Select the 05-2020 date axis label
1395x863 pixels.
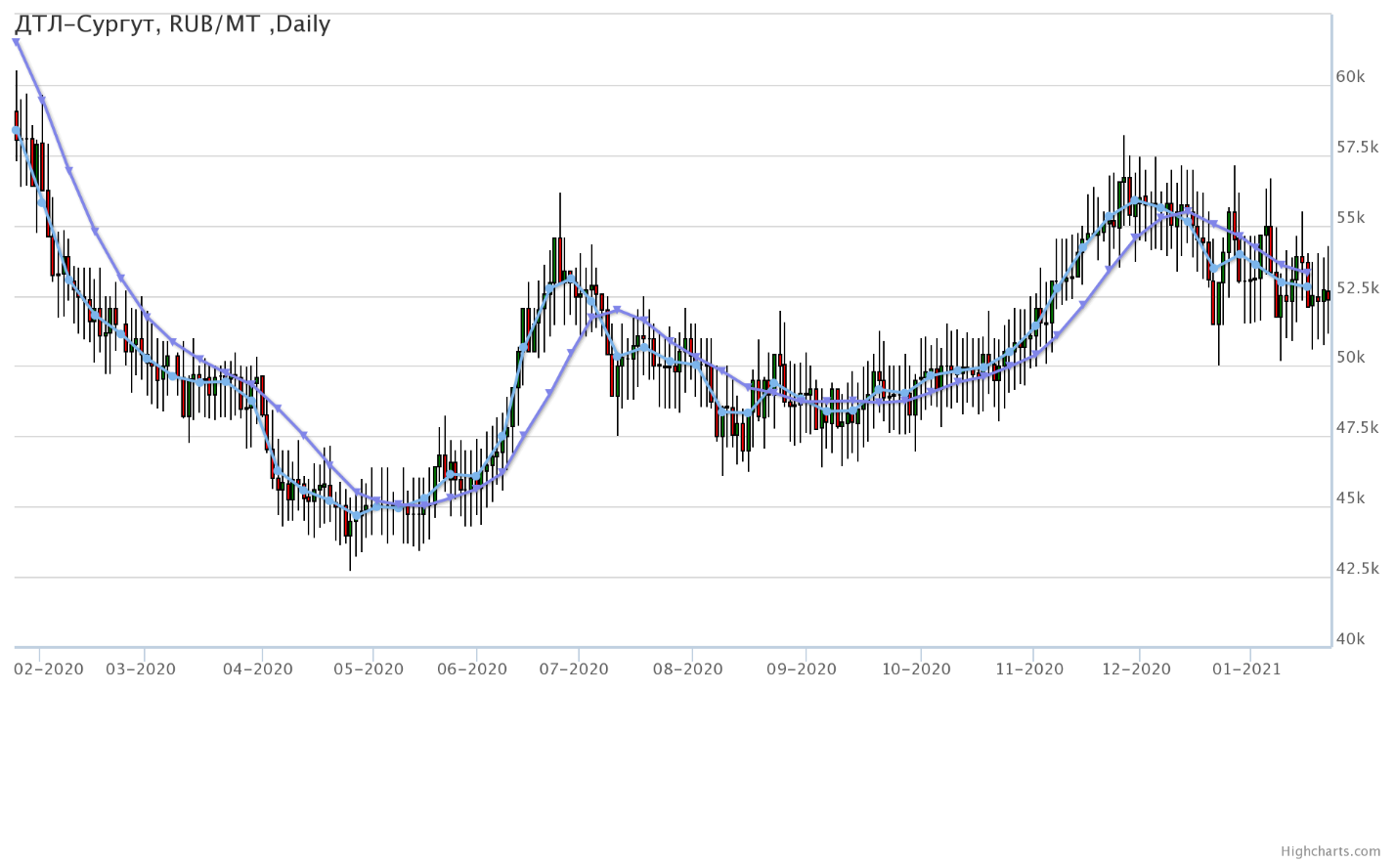pyautogui.click(x=369, y=669)
